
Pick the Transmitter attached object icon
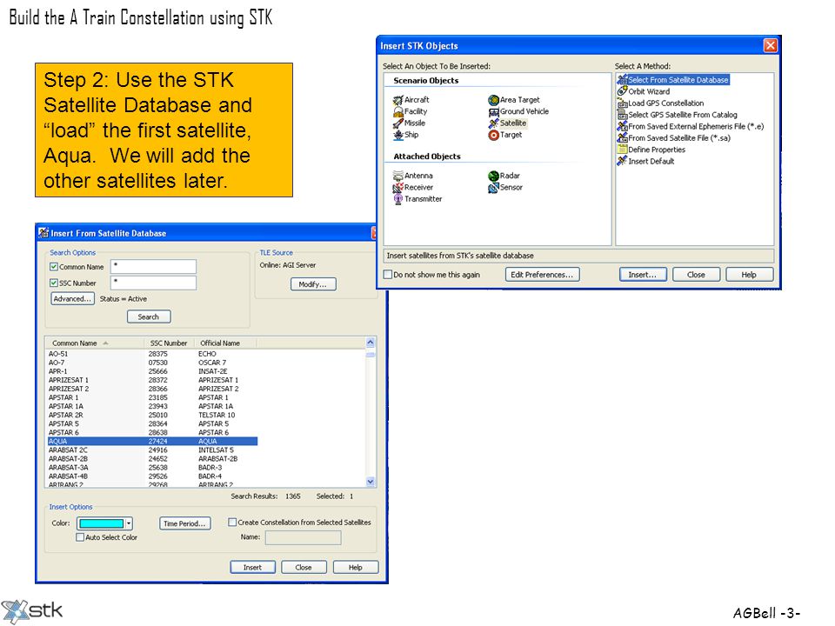pos(397,199)
